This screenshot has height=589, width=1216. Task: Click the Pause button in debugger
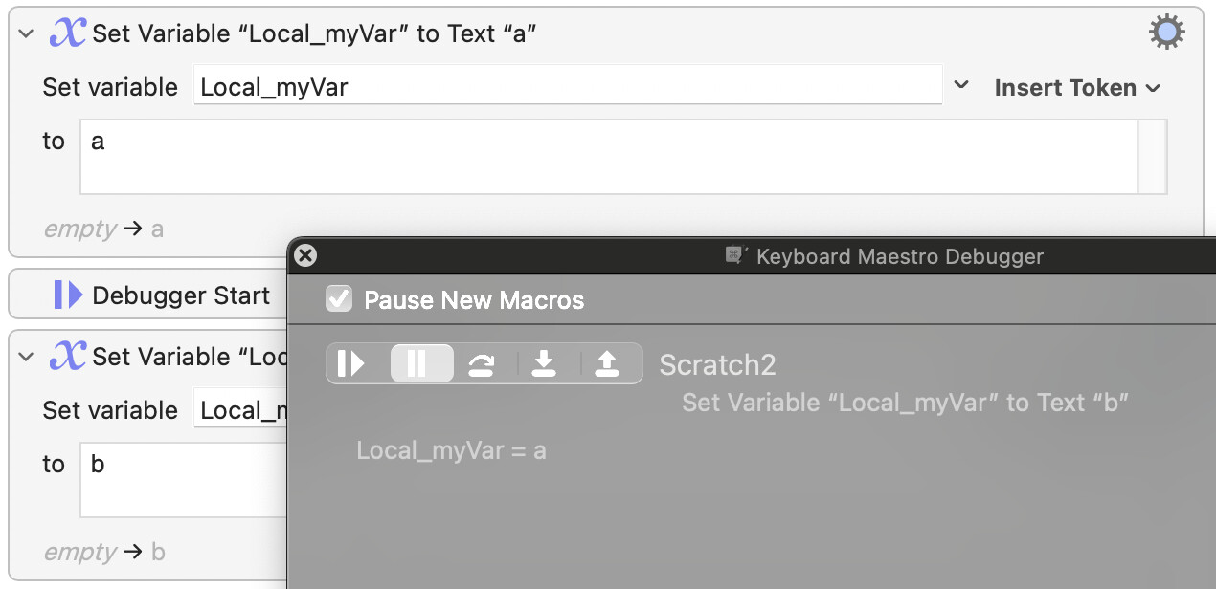coord(417,363)
